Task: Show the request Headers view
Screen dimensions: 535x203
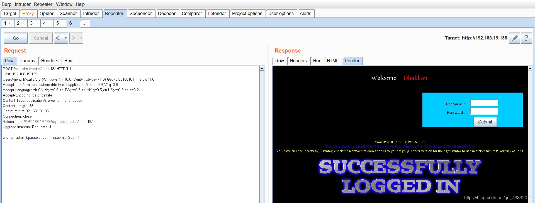Action: point(50,61)
